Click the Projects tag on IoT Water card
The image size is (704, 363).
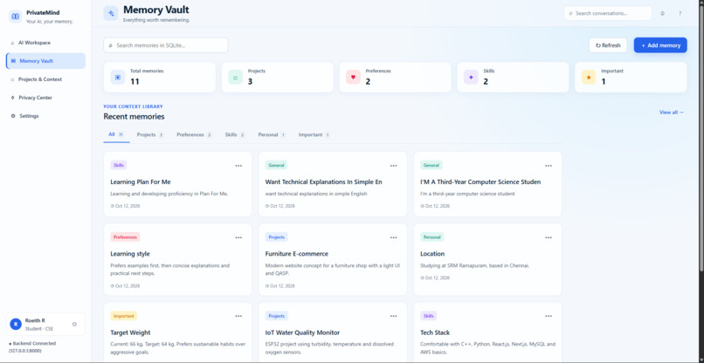(x=277, y=316)
